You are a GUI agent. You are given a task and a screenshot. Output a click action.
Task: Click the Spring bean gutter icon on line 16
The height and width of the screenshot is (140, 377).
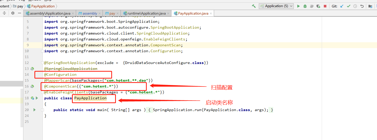pos(32,86)
